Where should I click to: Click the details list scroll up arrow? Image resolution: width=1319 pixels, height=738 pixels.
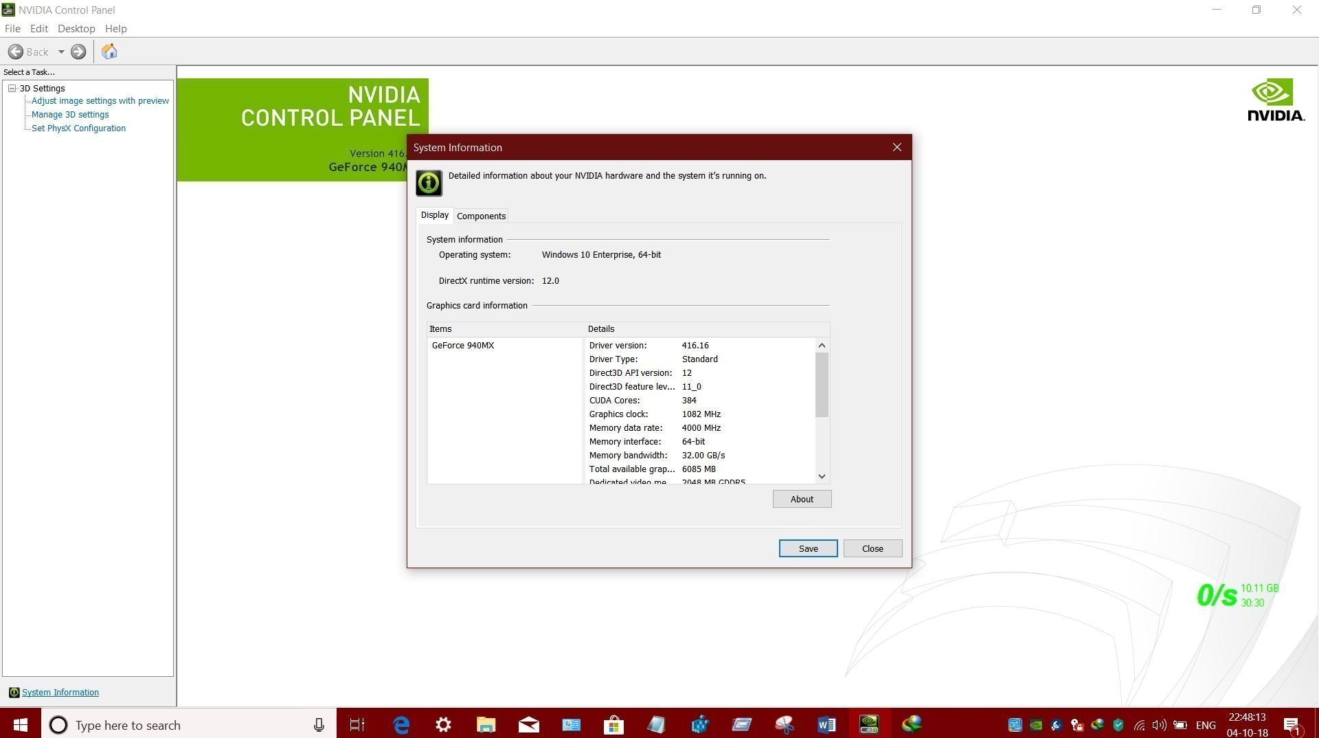tap(822, 345)
